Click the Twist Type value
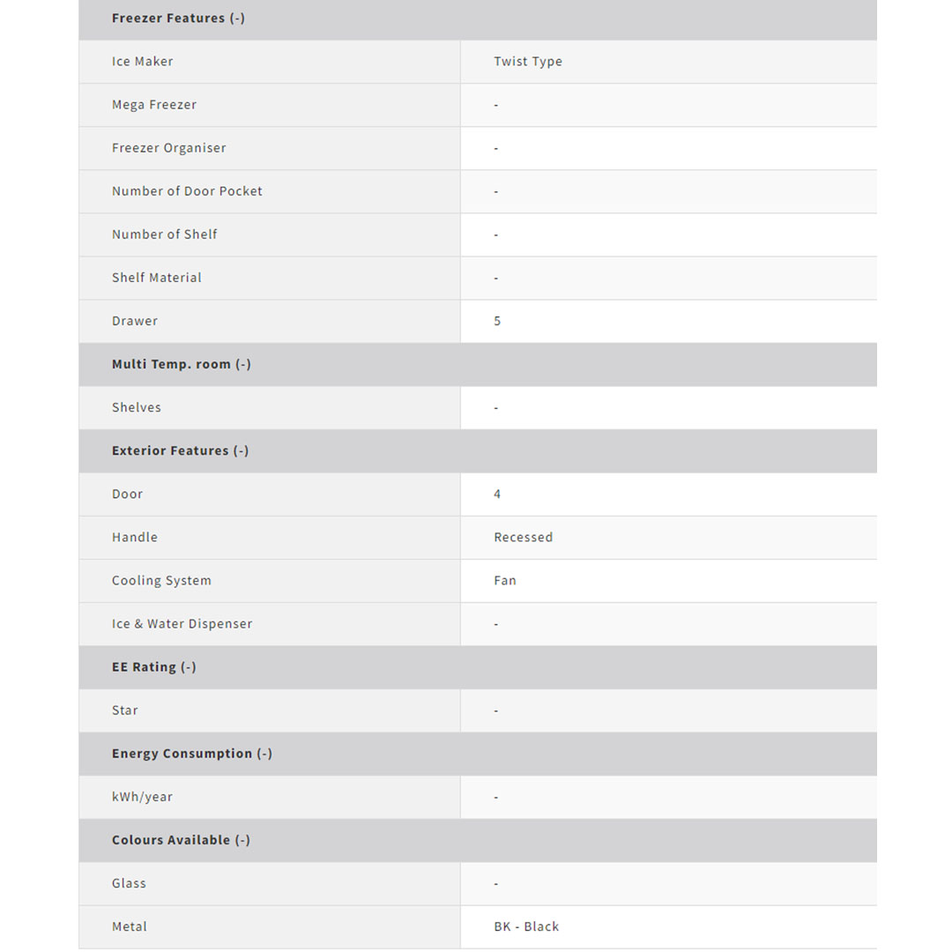 click(x=528, y=62)
